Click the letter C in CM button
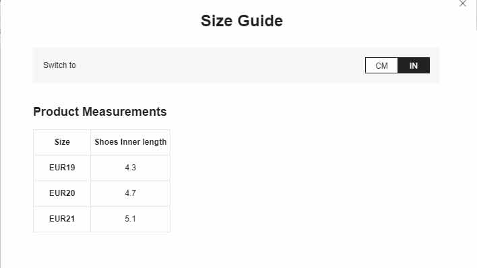This screenshot has height=268, width=477. click(378, 66)
